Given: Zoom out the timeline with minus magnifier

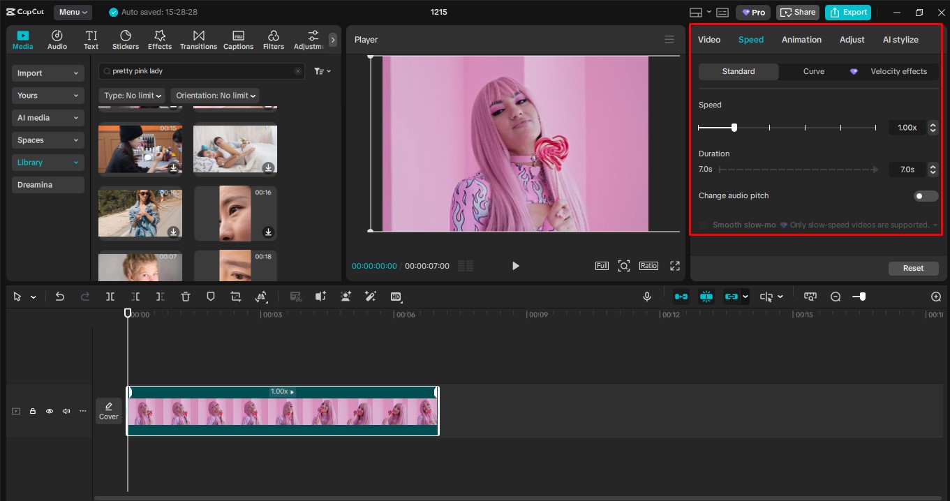Looking at the screenshot, I should click(836, 297).
